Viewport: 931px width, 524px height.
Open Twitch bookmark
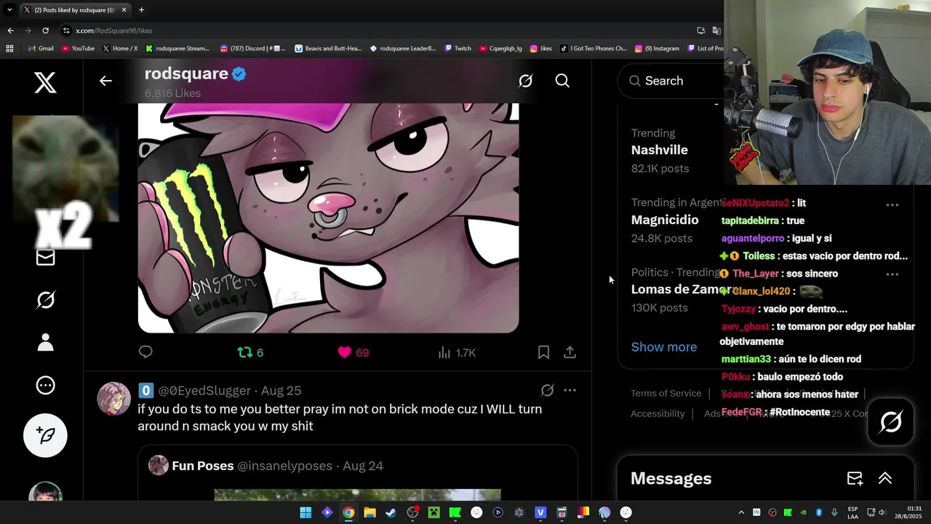click(457, 49)
